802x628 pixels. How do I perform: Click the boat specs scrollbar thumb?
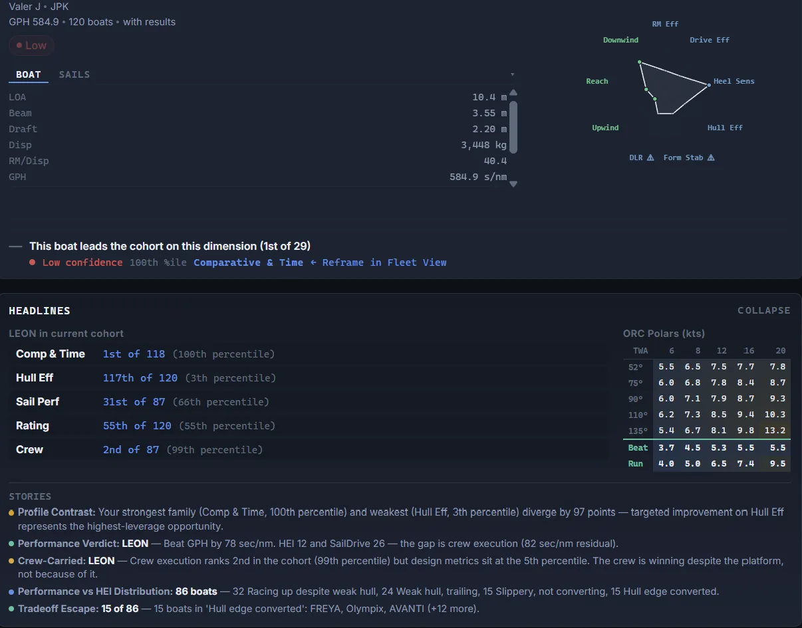(x=513, y=127)
